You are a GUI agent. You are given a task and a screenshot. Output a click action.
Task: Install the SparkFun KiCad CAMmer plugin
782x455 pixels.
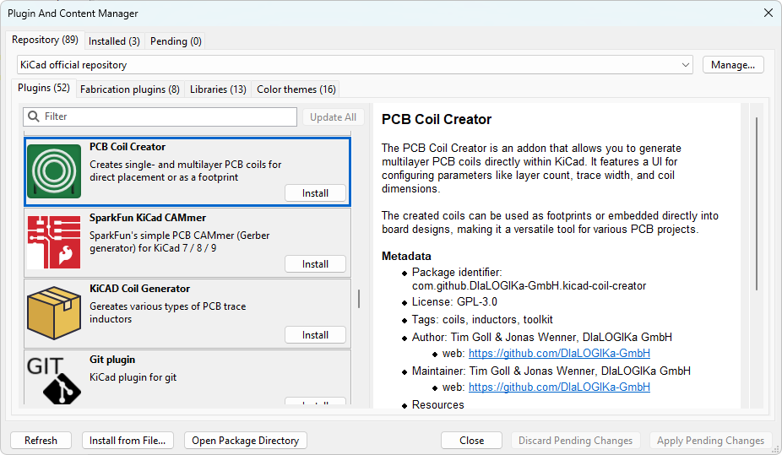coord(315,264)
